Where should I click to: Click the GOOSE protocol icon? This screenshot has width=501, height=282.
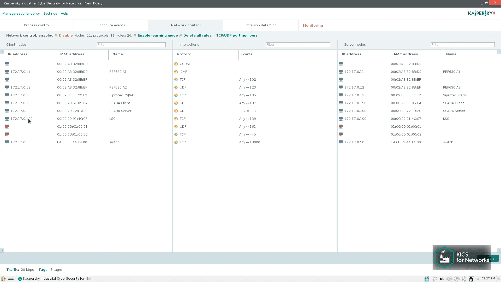(x=176, y=64)
